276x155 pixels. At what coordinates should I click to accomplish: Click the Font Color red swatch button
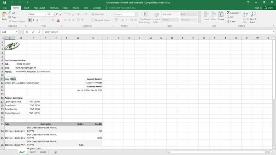point(58,20)
